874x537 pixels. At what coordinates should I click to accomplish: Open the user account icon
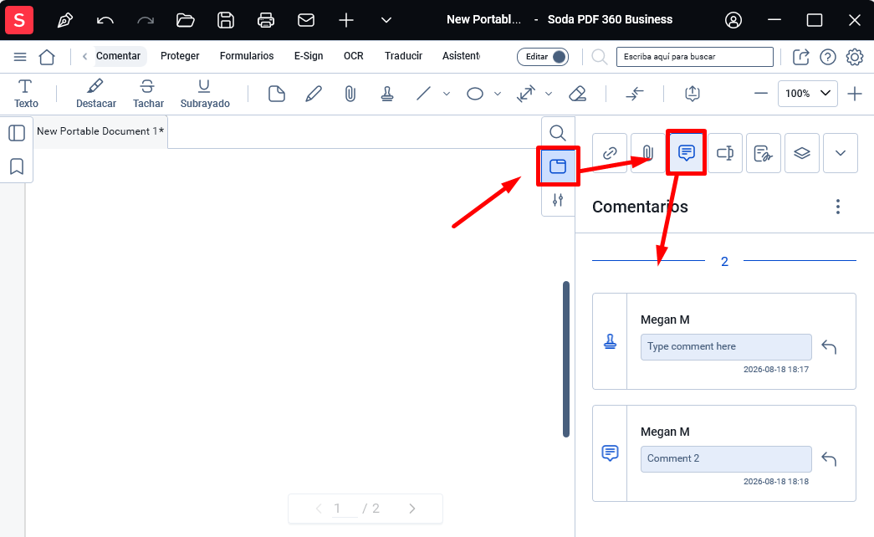coord(733,21)
